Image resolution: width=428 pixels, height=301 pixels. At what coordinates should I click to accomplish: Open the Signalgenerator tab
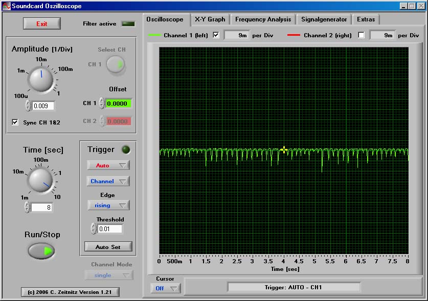[324, 19]
